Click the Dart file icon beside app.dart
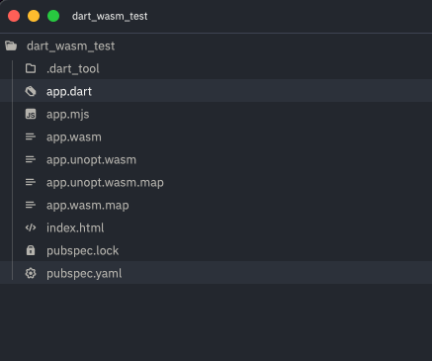432x361 pixels. 31,91
